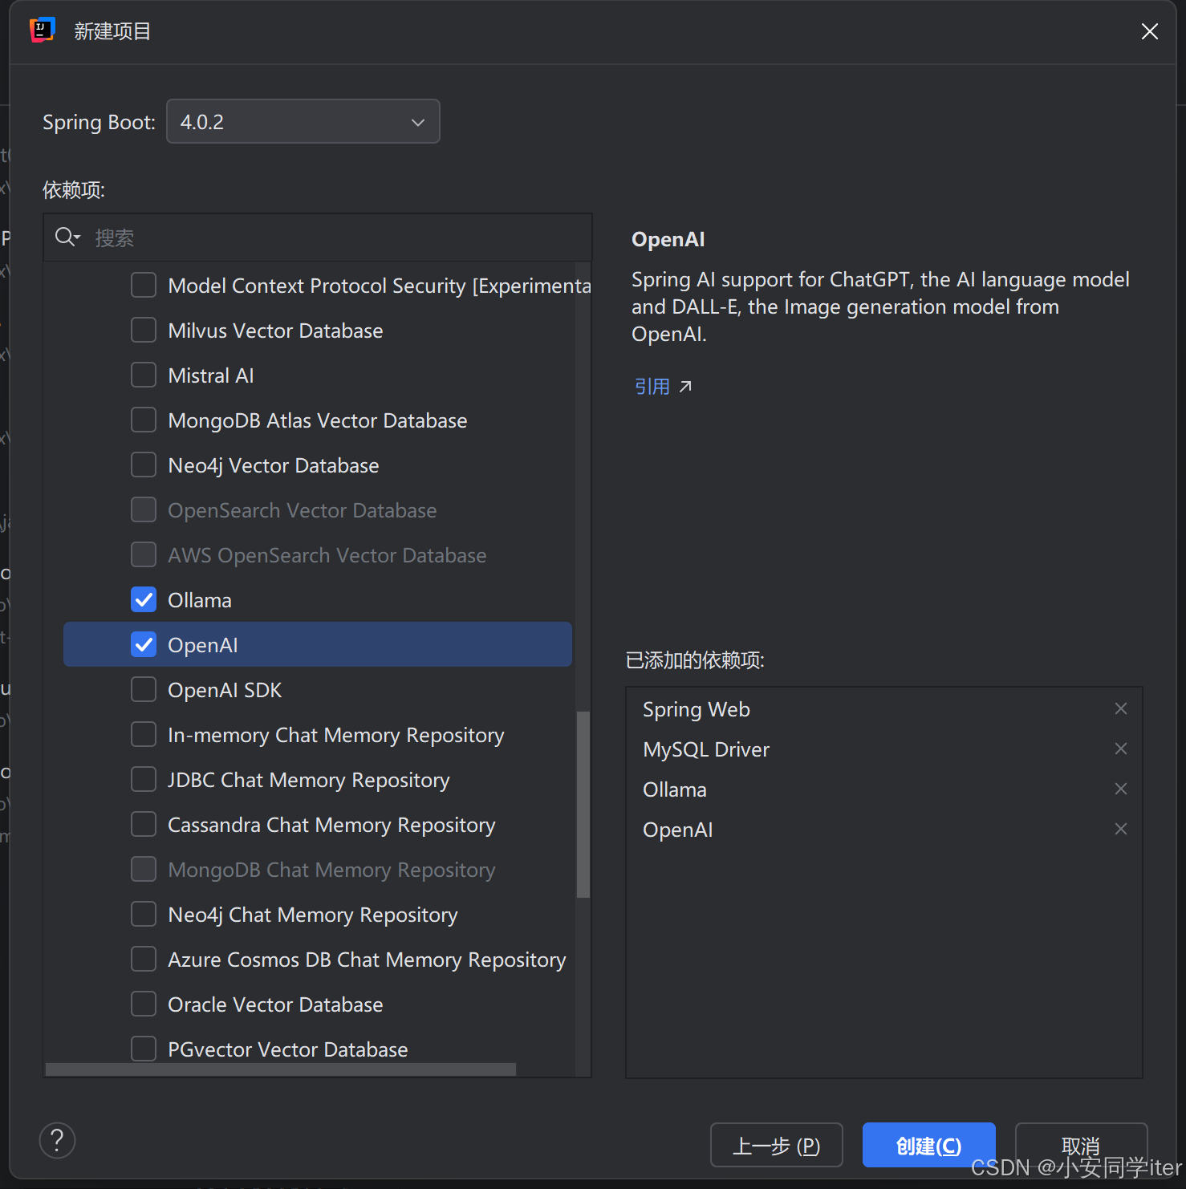Click the OpenSearch Vector Database checkbox
Screen dimensions: 1186x1189
pos(144,509)
